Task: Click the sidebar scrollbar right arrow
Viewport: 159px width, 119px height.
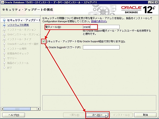Action: [x=39, y=109]
